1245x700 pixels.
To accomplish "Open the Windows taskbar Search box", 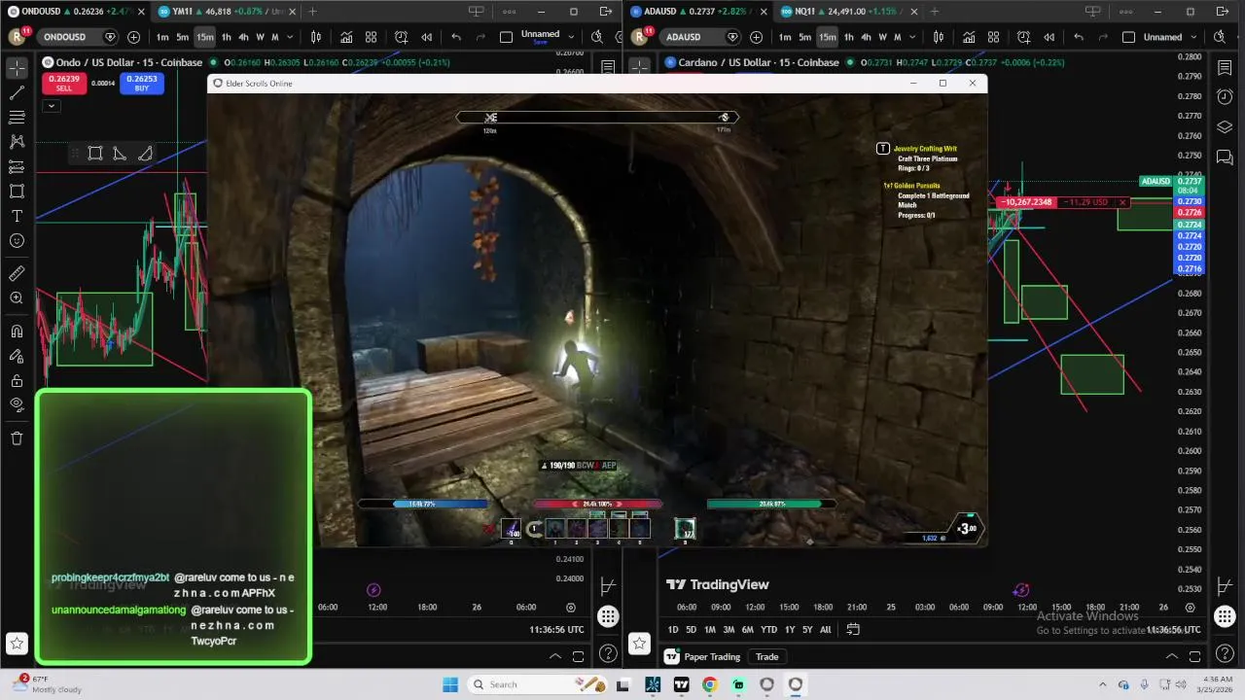I will [535, 684].
